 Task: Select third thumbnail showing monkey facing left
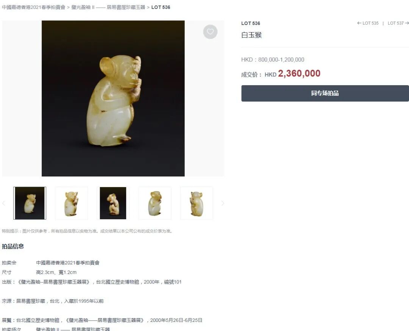(113, 203)
